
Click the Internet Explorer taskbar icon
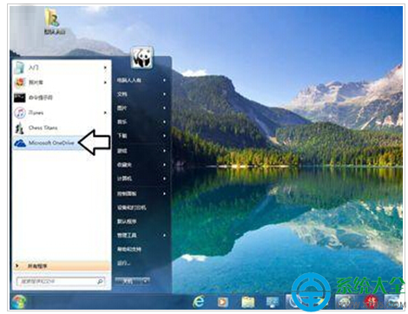(x=199, y=302)
